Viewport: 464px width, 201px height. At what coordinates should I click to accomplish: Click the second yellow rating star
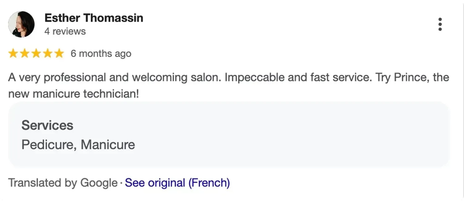pyautogui.click(x=24, y=54)
